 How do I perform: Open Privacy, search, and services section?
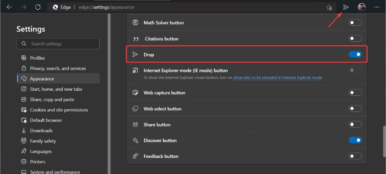click(58, 68)
